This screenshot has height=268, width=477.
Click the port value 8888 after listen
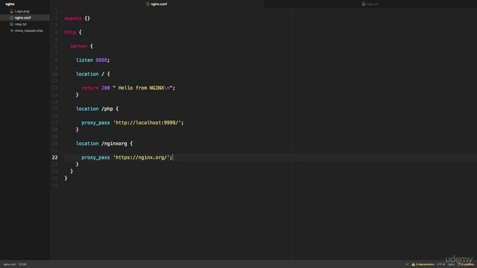coord(101,60)
